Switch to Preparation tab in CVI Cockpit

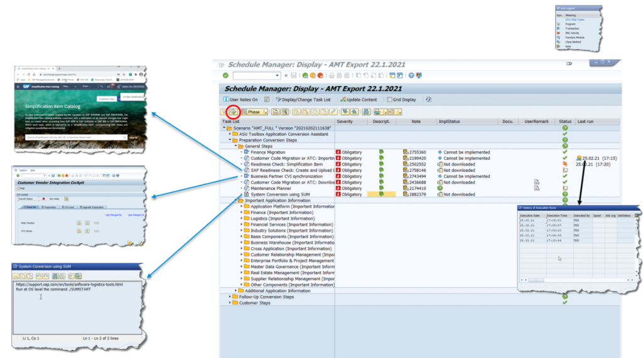[x=49, y=208]
